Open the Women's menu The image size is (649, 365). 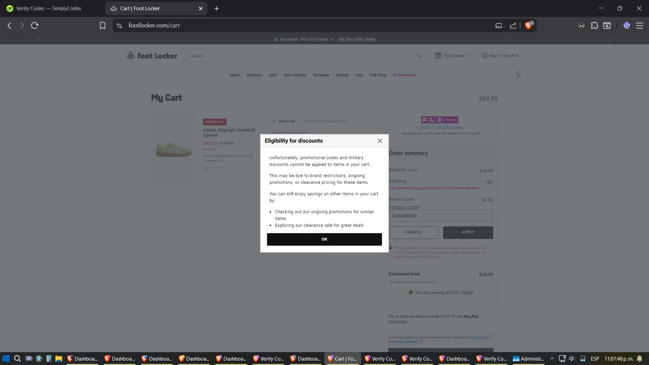click(x=254, y=75)
